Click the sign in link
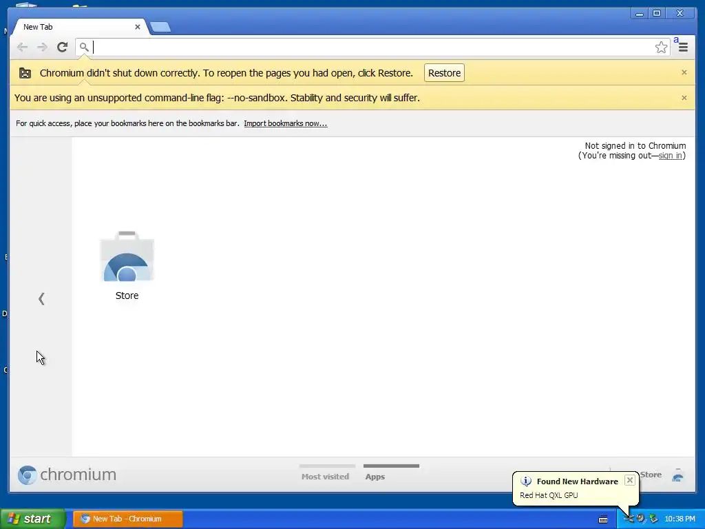 click(x=670, y=156)
